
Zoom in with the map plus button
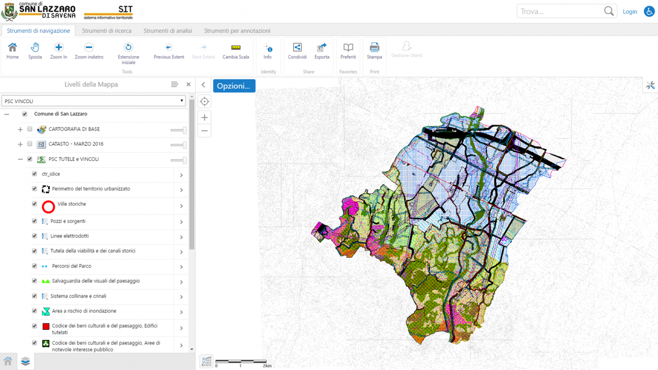[205, 118]
